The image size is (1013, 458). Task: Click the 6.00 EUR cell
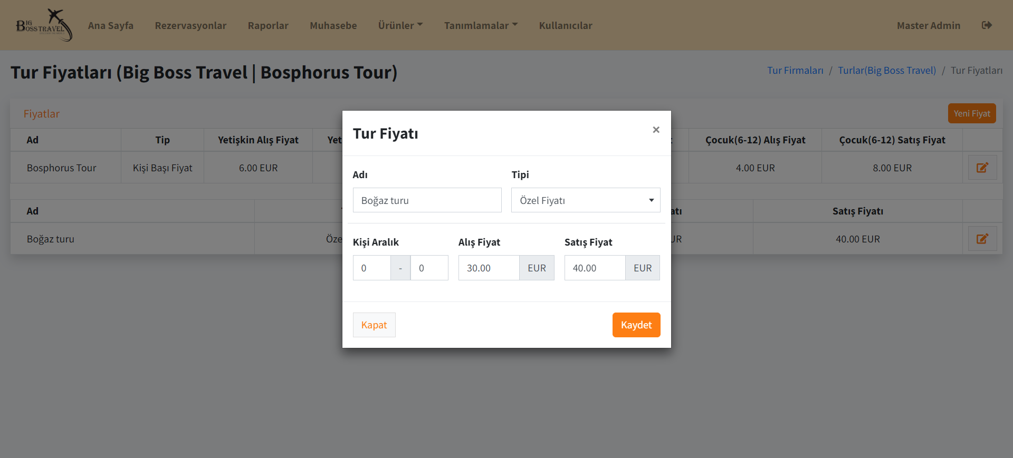(x=259, y=168)
